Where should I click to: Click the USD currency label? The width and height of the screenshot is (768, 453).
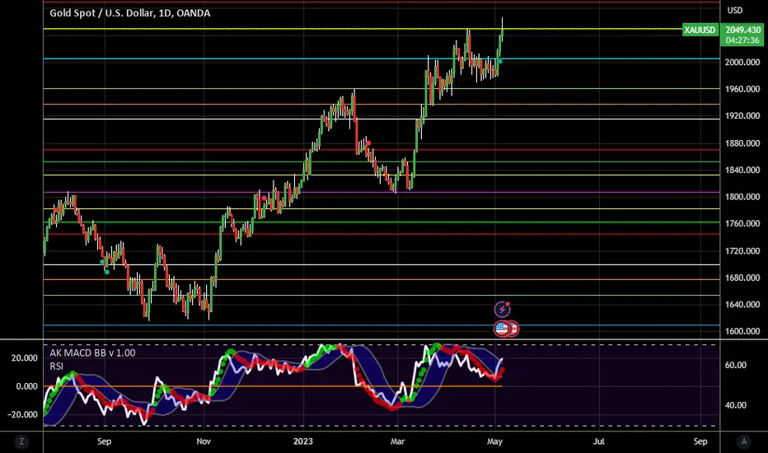(735, 10)
